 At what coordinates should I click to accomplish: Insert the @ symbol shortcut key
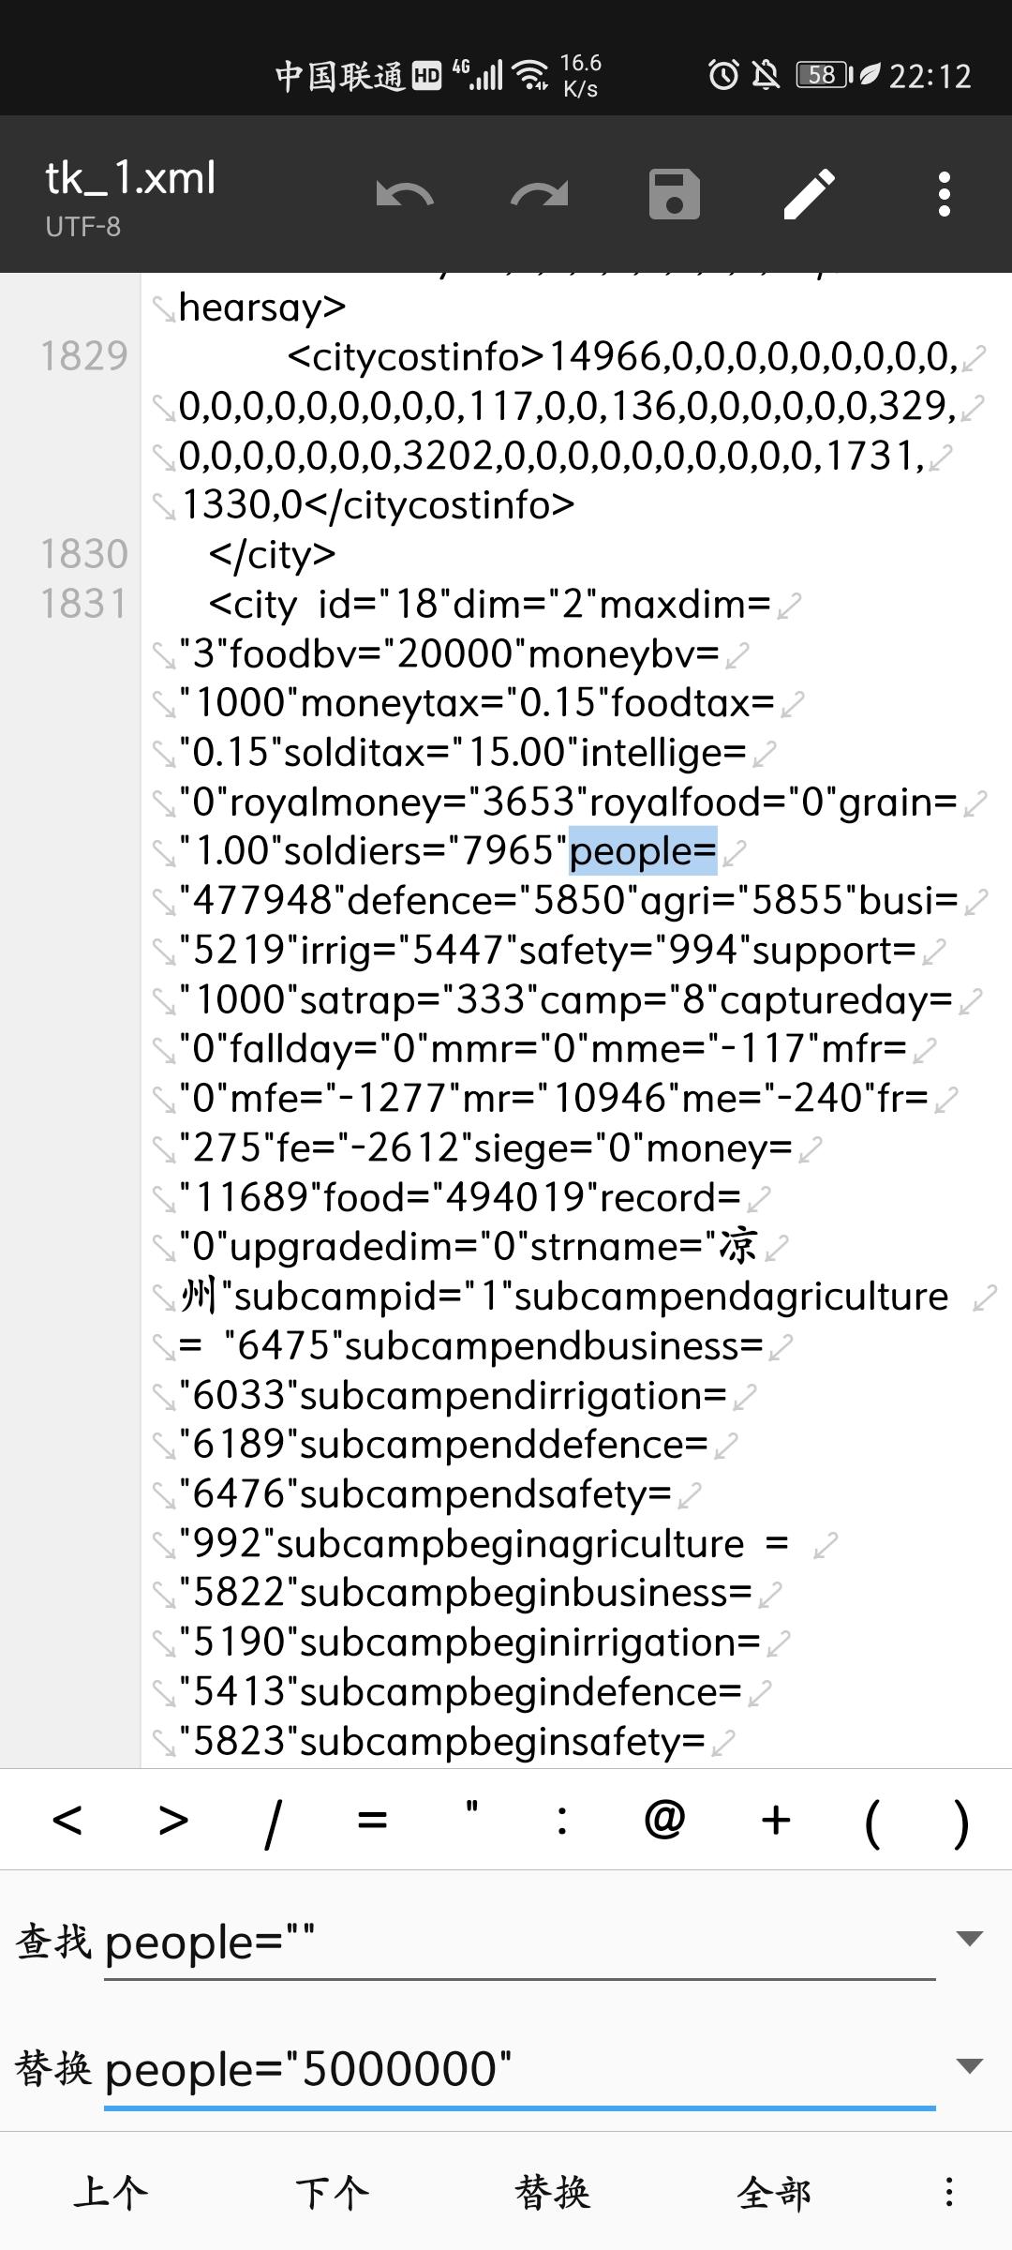point(664,1820)
